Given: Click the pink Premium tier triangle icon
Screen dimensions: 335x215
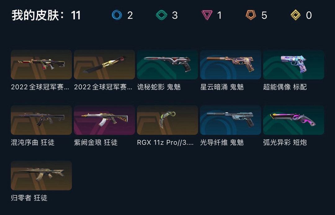Looking at the screenshot, I should point(207,15).
